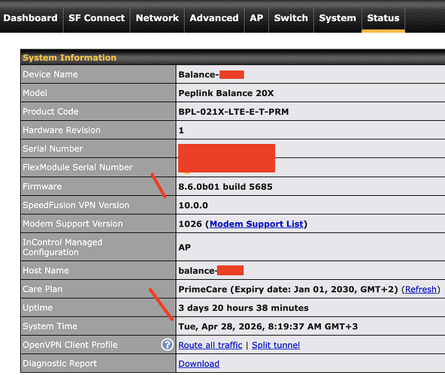Click product code BPL-021X-LTE-E-T-PRM

234,112
